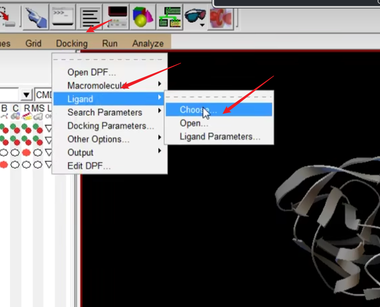
Task: Enable the empty MS circle in third row
Action: coord(37,152)
